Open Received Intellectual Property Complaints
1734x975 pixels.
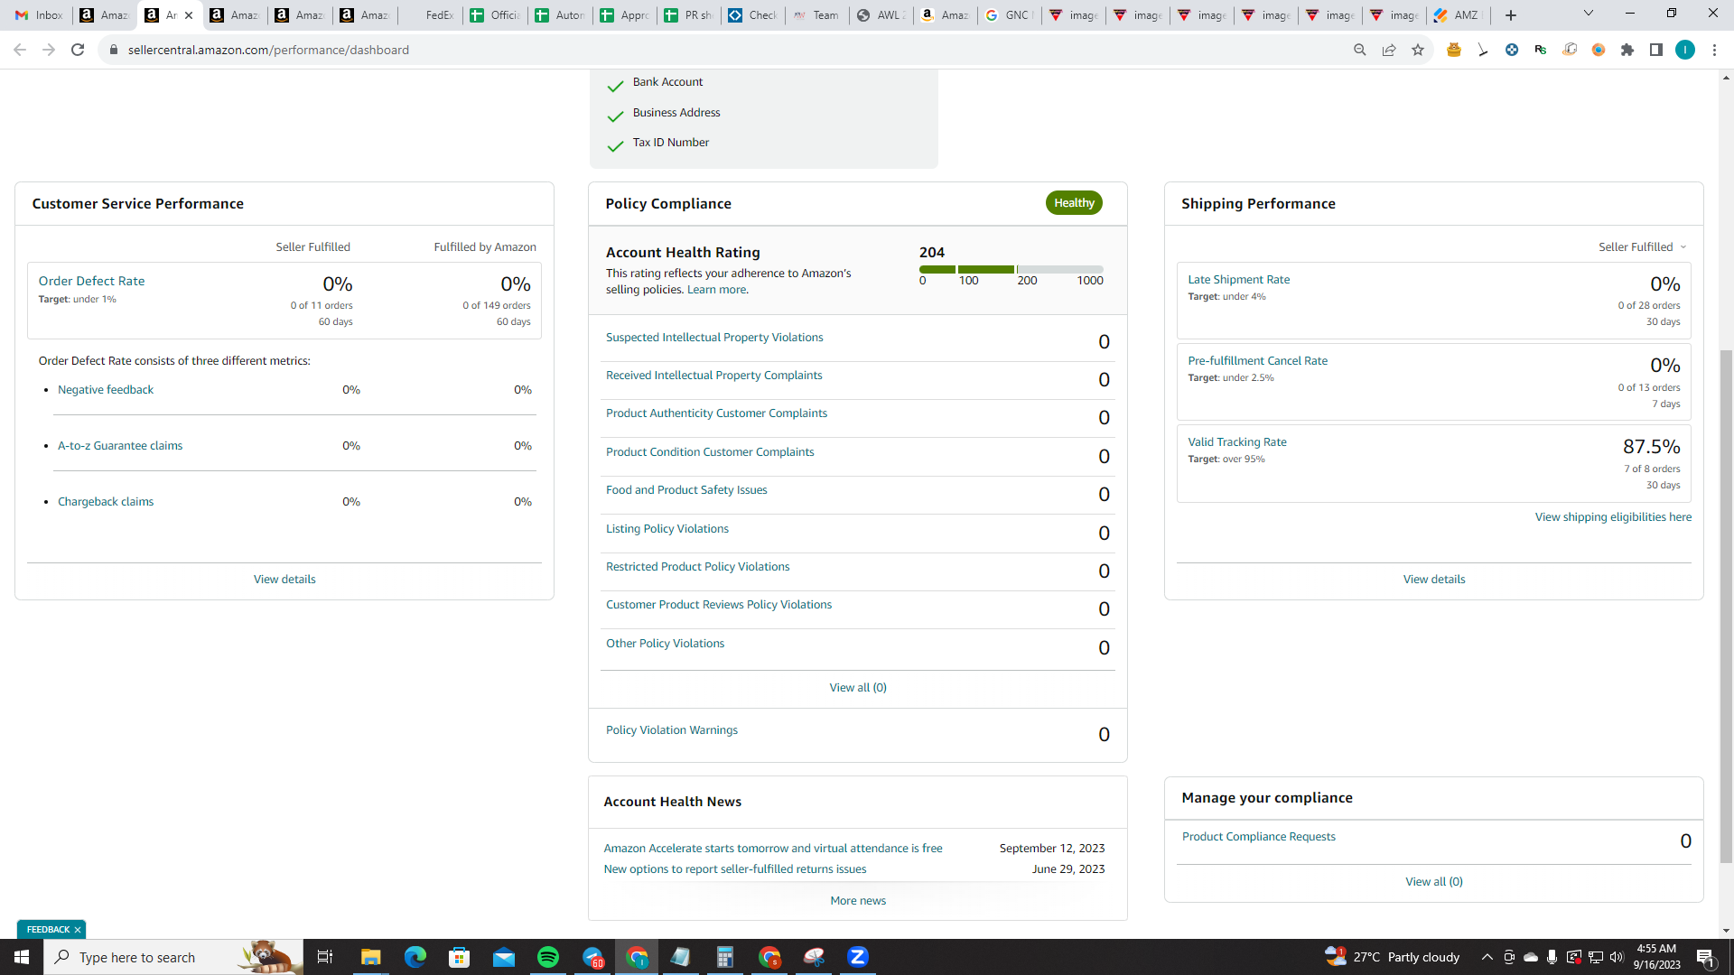coord(713,376)
